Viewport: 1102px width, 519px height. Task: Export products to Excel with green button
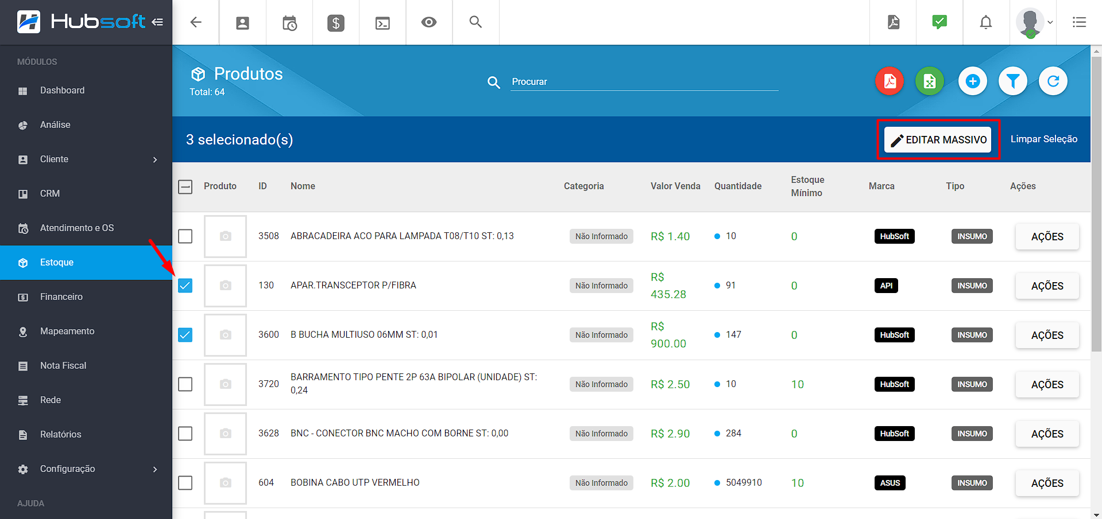tap(930, 81)
